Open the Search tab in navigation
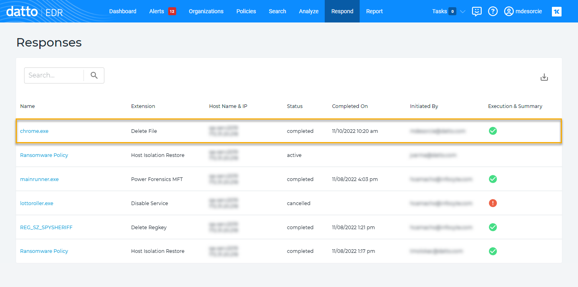The image size is (578, 287). click(277, 11)
